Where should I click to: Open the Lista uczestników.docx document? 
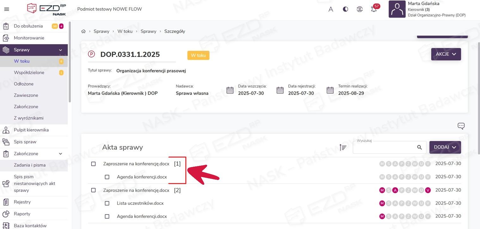click(140, 203)
